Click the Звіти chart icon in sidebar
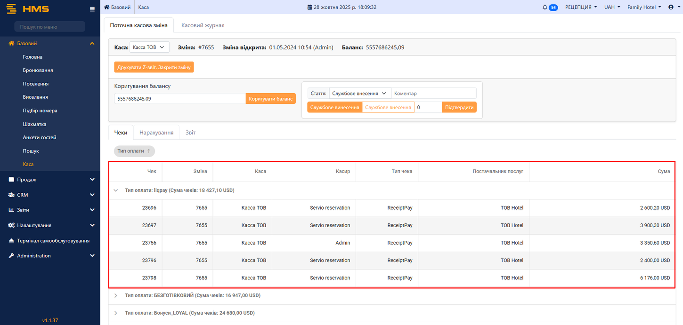The width and height of the screenshot is (683, 325). point(11,210)
